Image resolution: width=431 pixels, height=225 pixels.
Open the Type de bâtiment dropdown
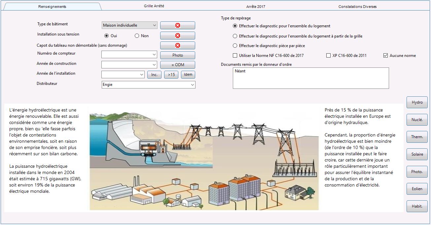(x=129, y=25)
